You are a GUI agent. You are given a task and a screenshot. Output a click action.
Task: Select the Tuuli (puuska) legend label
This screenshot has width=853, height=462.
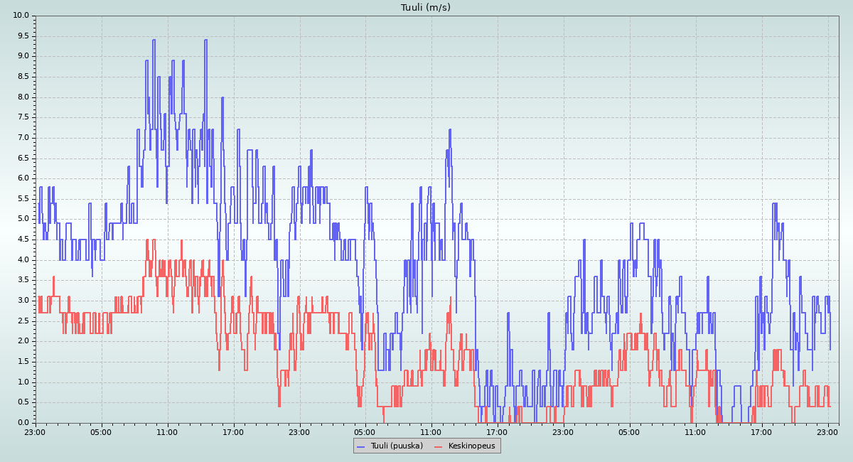point(397,446)
